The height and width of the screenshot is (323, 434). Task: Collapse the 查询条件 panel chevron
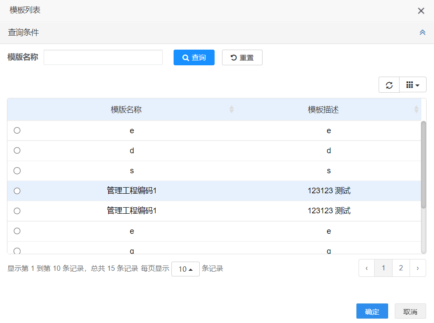coord(422,33)
